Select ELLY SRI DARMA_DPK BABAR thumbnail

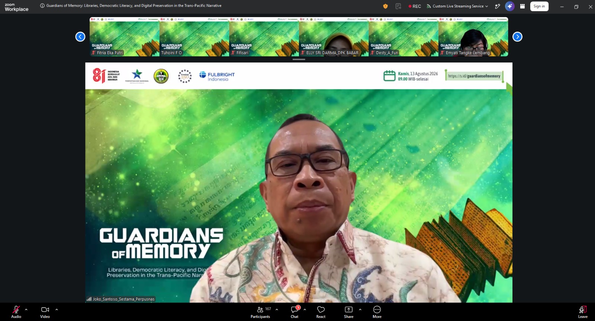(x=334, y=37)
